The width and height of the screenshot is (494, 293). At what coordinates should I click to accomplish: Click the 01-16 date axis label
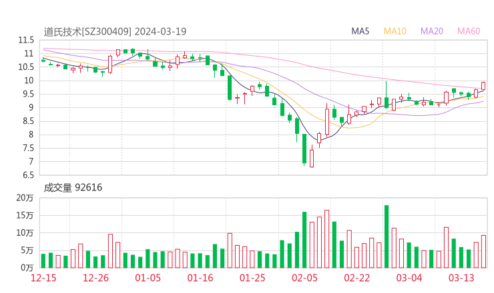tap(200, 278)
